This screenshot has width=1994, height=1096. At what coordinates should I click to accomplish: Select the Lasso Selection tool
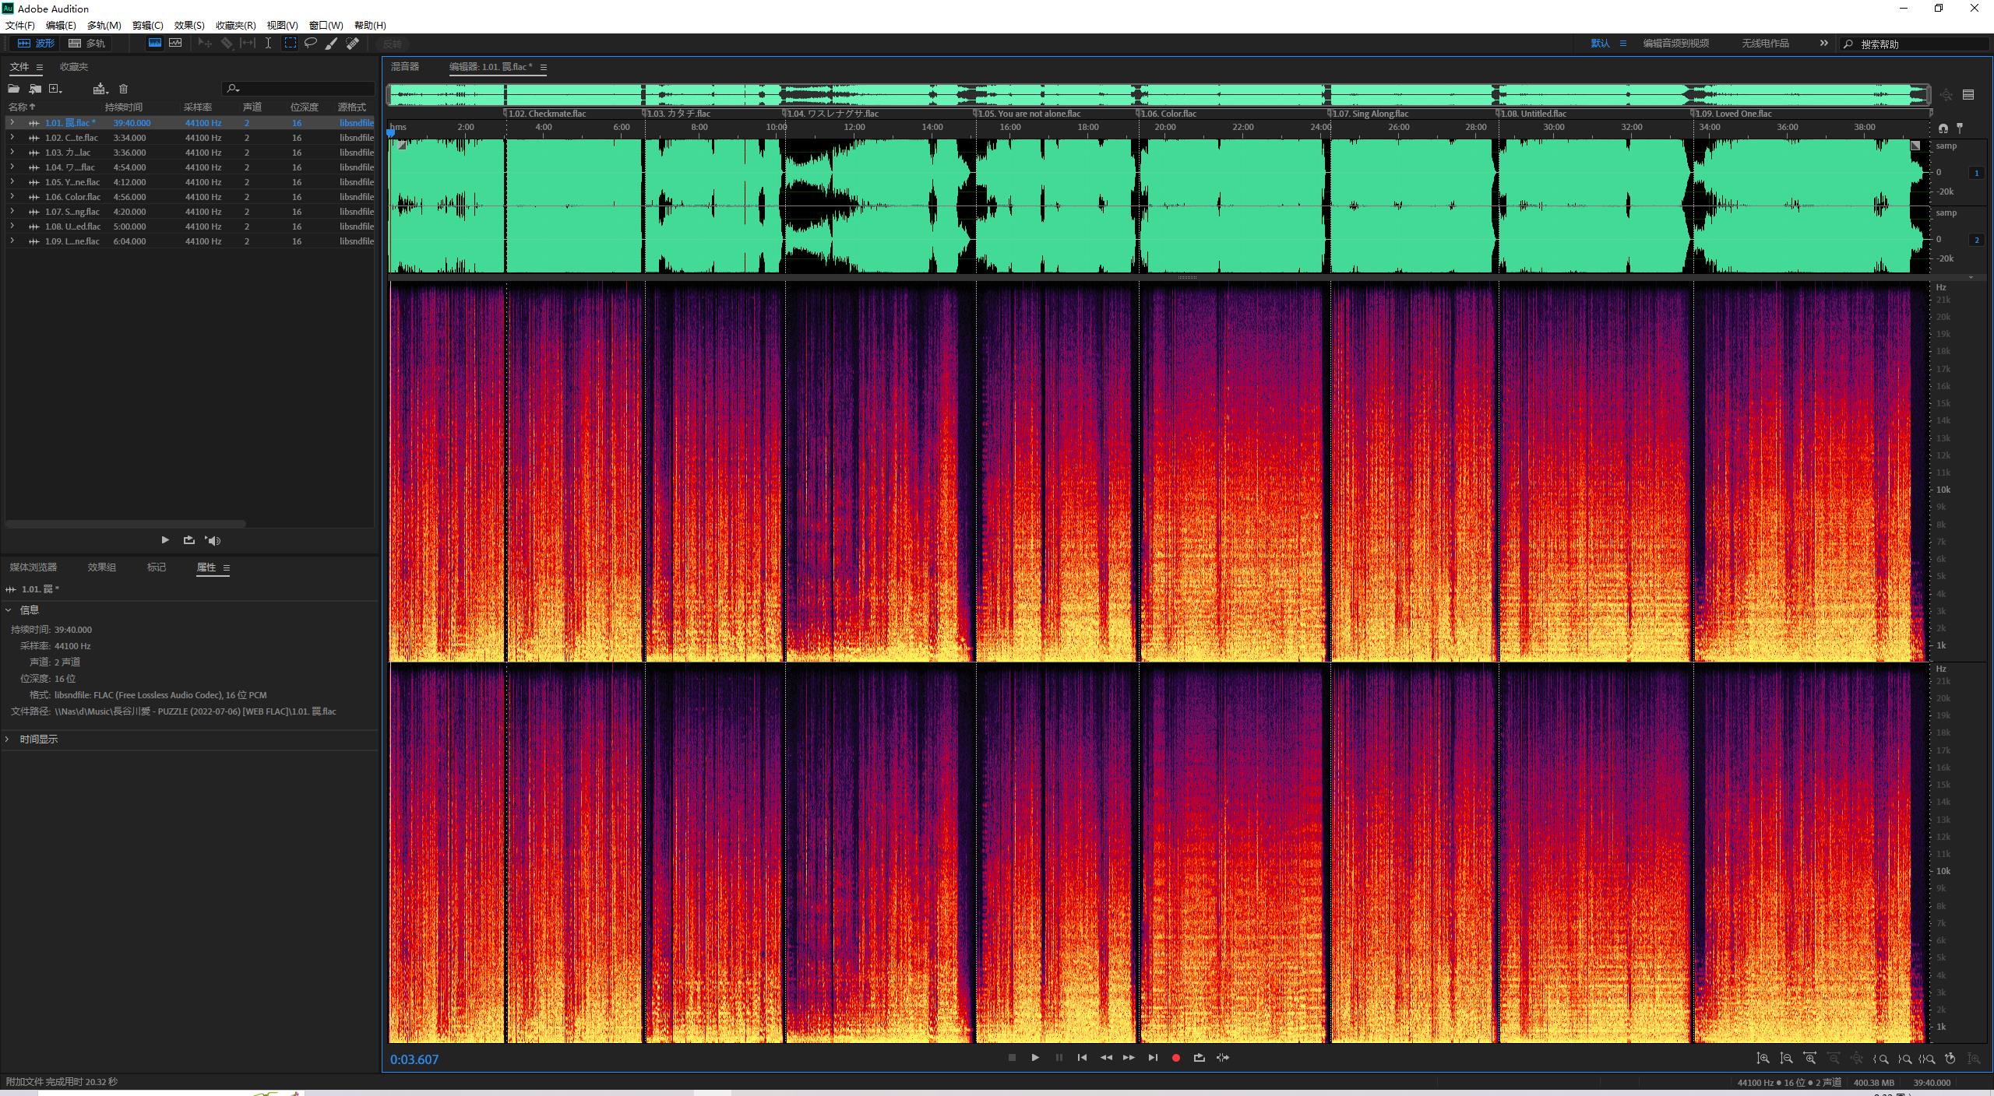(311, 44)
